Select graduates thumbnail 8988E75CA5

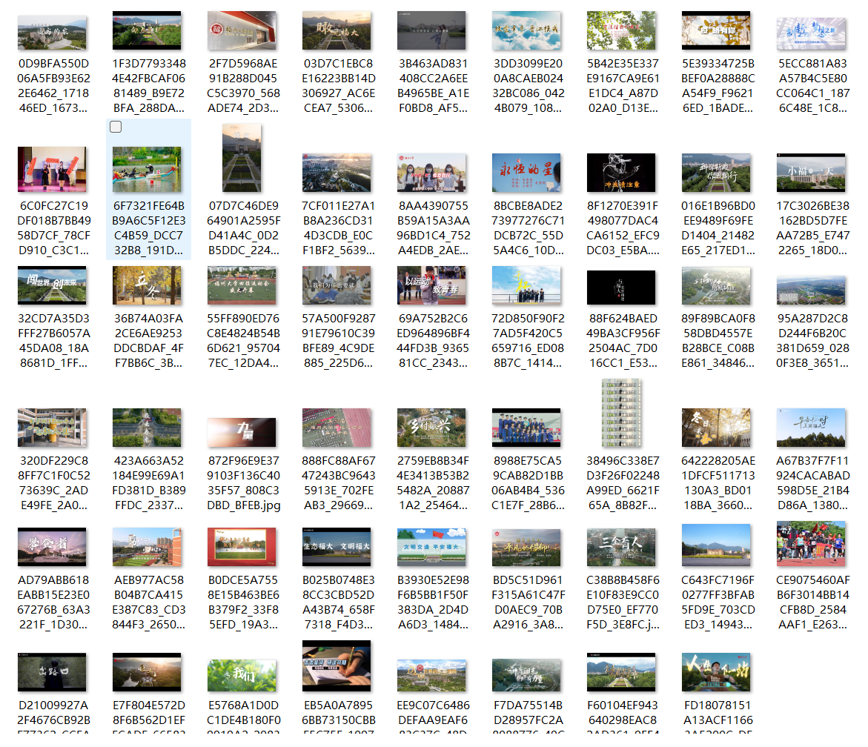coord(526,428)
